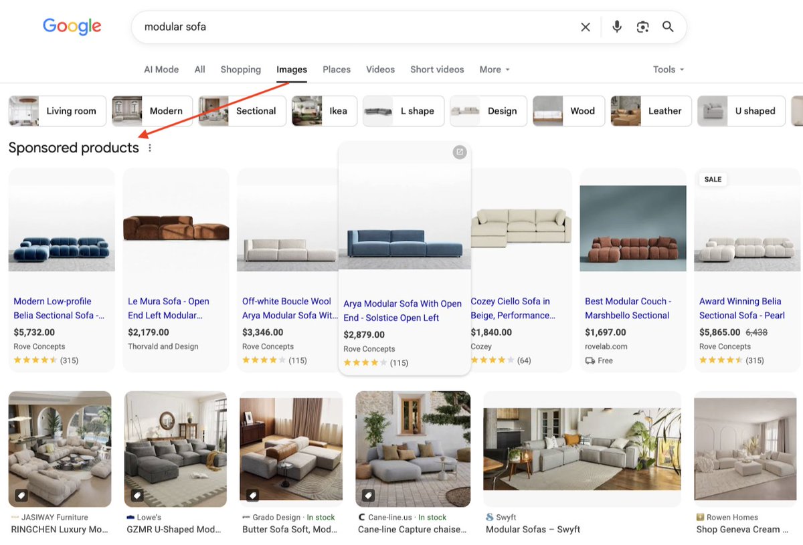Filter by U shaped chip
Image resolution: width=803 pixels, height=545 pixels.
click(741, 111)
